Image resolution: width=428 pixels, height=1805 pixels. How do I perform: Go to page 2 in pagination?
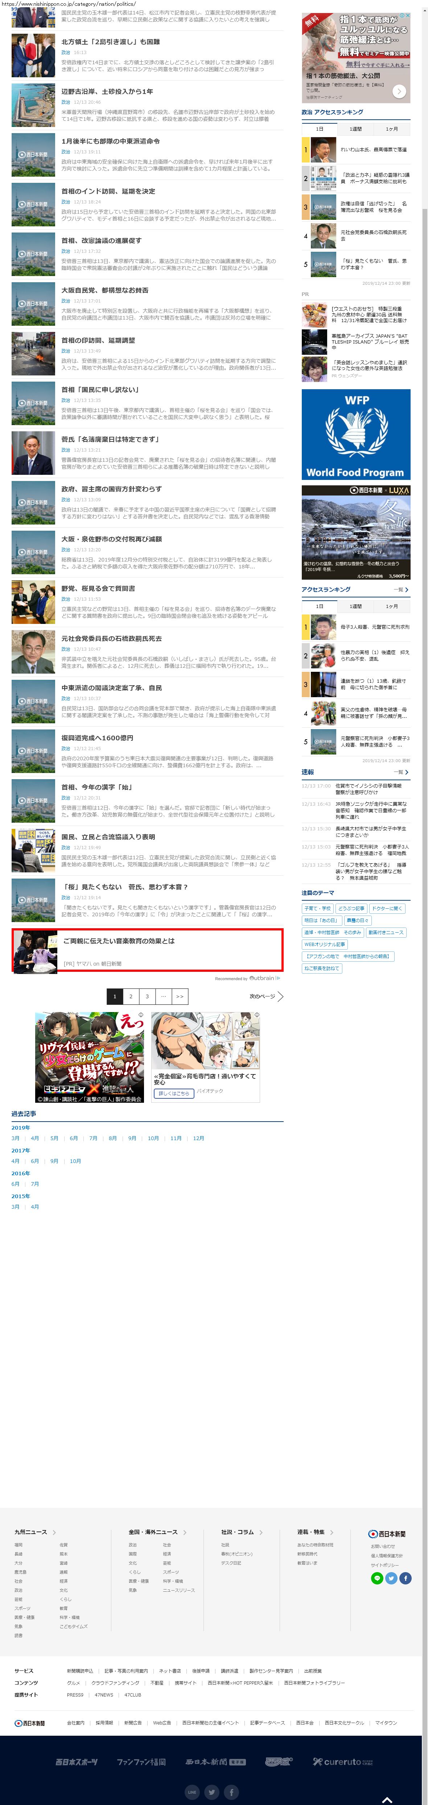(130, 996)
